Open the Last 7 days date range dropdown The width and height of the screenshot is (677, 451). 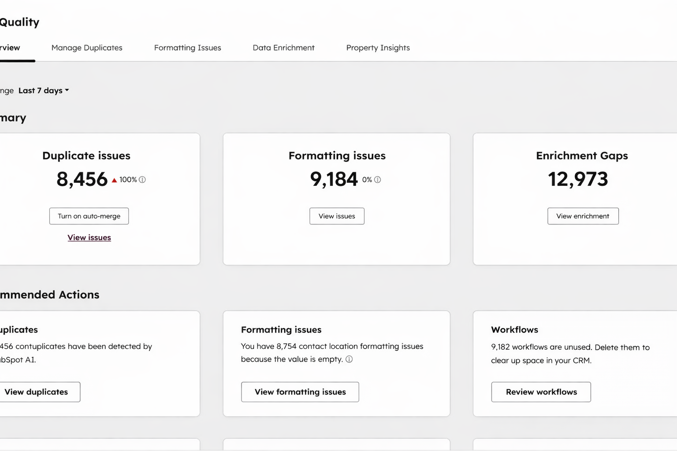point(44,90)
